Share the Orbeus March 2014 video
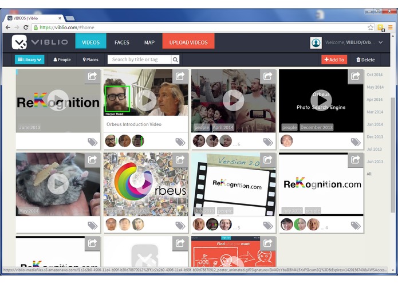The height and width of the screenshot is (283, 398). click(180, 160)
